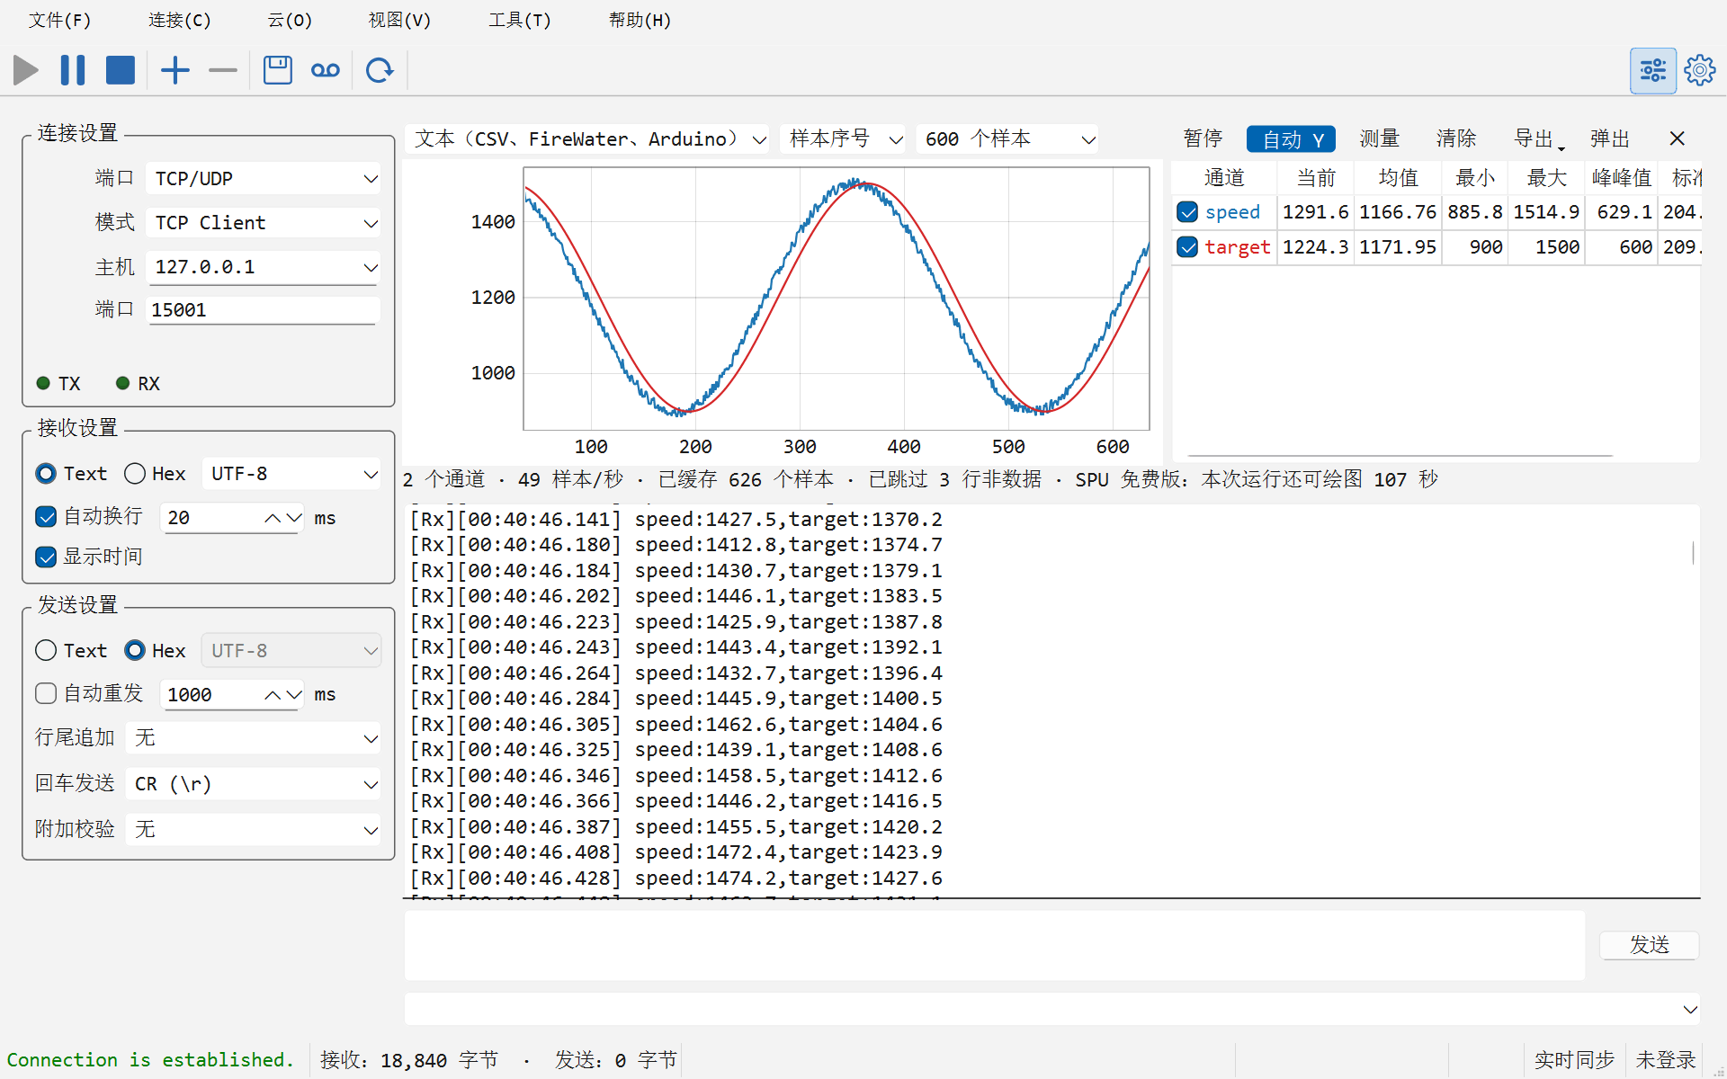Click the 端口 15001 input field

tap(264, 310)
